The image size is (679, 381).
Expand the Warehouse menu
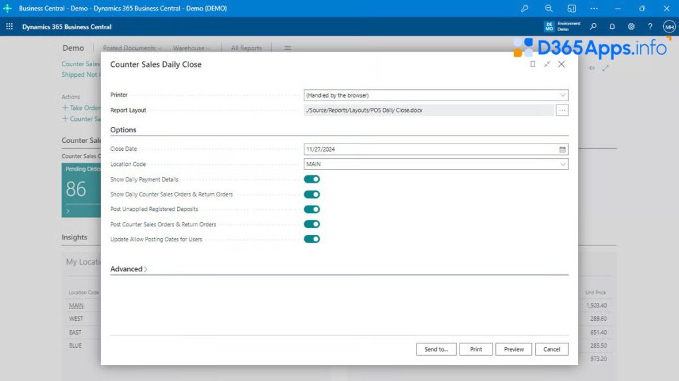191,48
